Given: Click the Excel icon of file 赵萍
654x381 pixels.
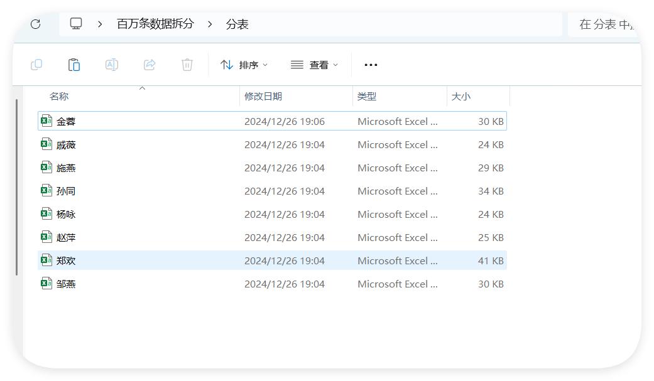Looking at the screenshot, I should pos(46,237).
